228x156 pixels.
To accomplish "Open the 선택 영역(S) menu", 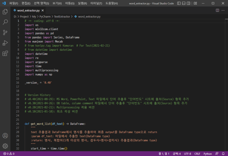I will click(42, 3).
